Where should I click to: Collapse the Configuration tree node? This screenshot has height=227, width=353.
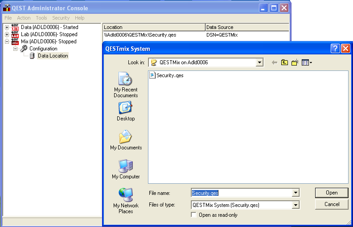[x=16, y=49]
